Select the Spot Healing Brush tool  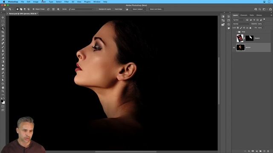3,43
